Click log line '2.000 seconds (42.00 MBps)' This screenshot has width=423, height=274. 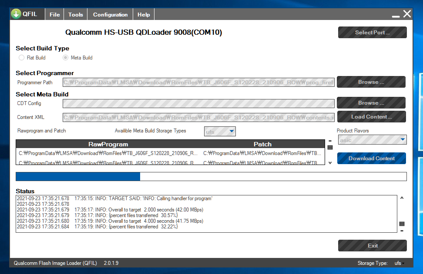pos(110,210)
